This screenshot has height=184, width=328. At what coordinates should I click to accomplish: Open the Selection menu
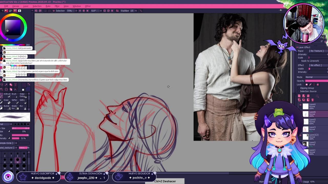click(37, 6)
